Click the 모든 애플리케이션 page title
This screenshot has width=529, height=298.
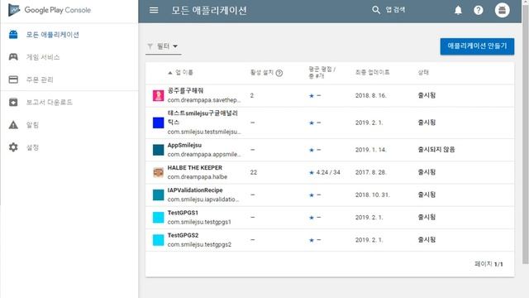point(209,11)
